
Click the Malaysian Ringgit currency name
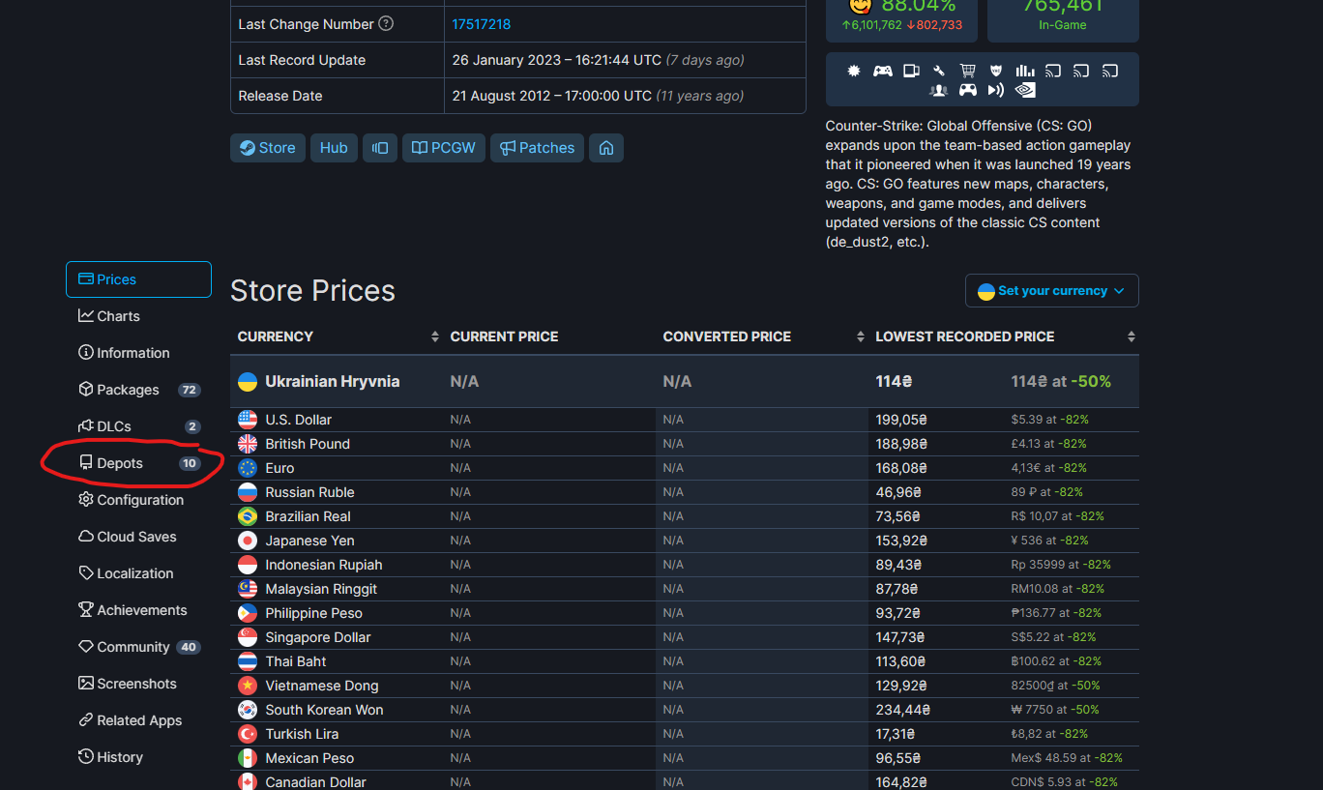click(x=321, y=589)
